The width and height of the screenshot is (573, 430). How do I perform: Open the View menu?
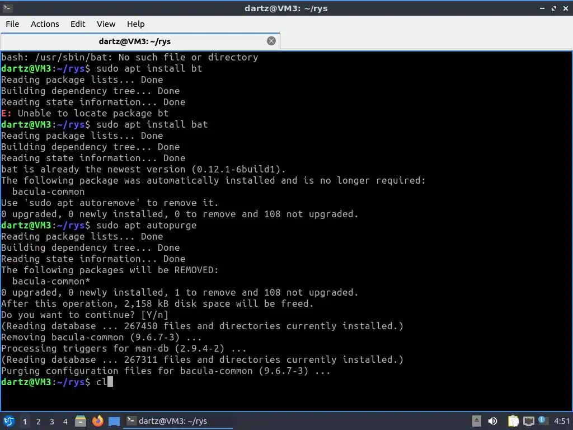click(x=106, y=24)
